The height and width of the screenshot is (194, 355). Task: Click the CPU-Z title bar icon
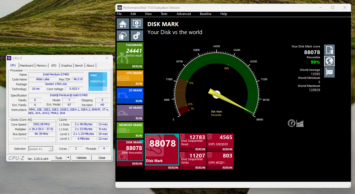pos(9,58)
